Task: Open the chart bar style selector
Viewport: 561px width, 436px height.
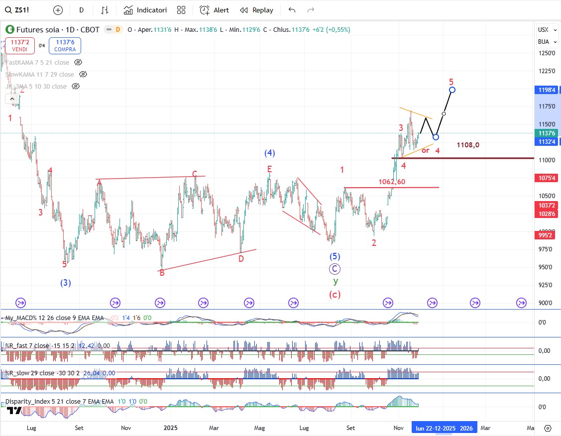Action: (105, 10)
